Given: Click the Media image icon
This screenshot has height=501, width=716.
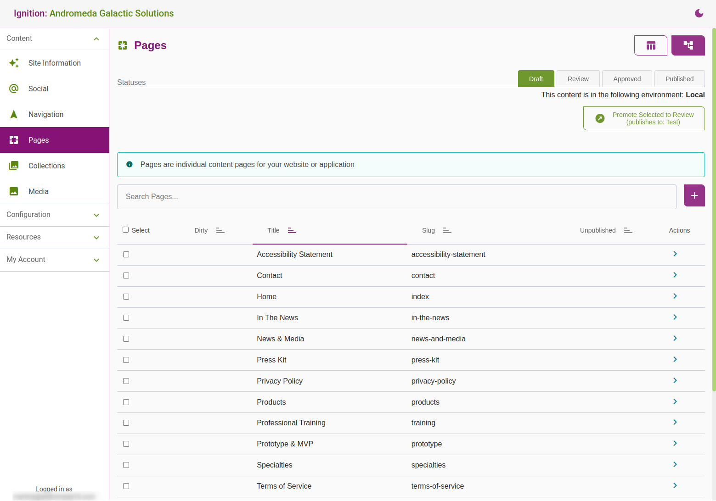Looking at the screenshot, I should point(14,191).
